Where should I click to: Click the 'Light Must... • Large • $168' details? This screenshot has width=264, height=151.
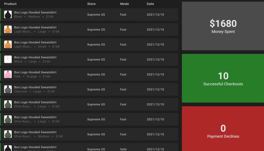(x=37, y=32)
